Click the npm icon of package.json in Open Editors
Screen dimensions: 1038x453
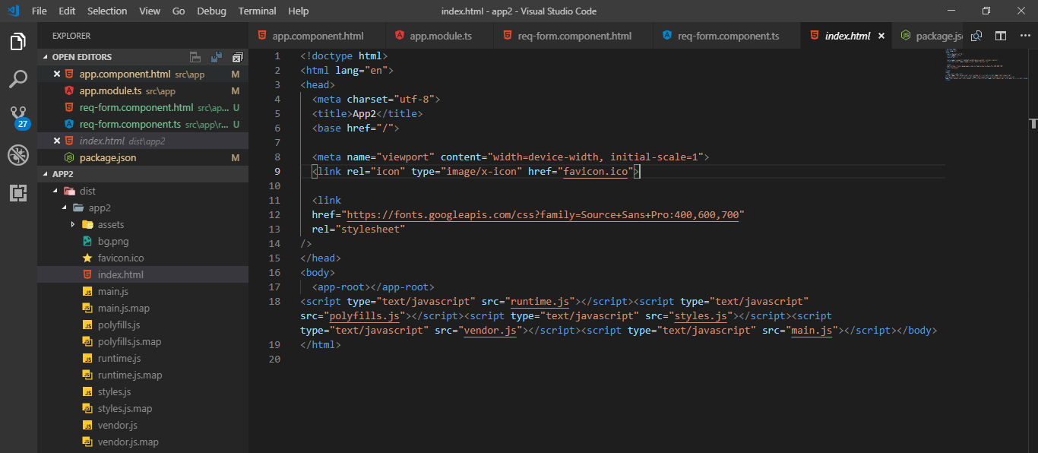pos(69,158)
